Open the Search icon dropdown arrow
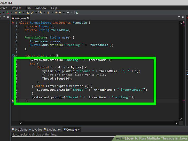Screen dimensions: 188x141 (x=36, y=13)
